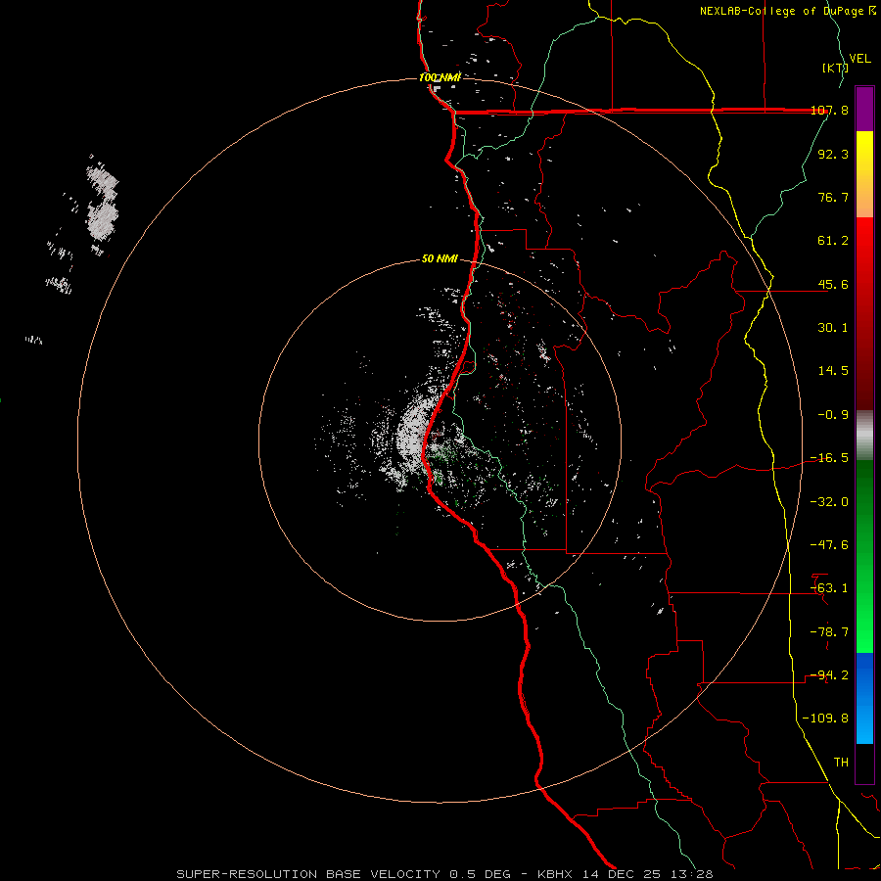Click the TH label in legend
Screen dimensions: 881x881
point(841,763)
